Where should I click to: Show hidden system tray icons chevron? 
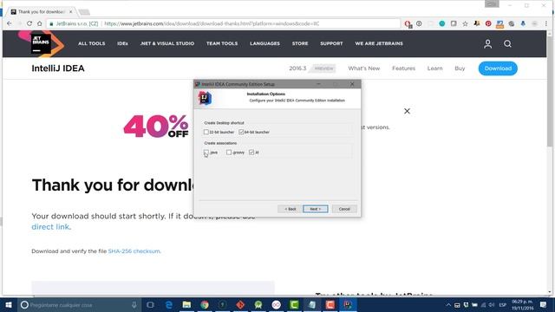[448, 304]
